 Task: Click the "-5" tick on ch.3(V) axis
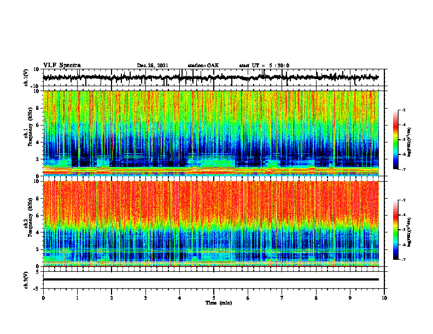[37, 288]
